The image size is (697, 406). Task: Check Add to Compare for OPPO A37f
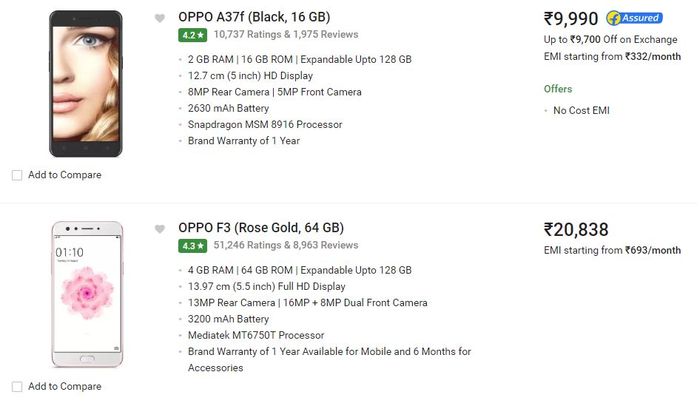point(17,175)
